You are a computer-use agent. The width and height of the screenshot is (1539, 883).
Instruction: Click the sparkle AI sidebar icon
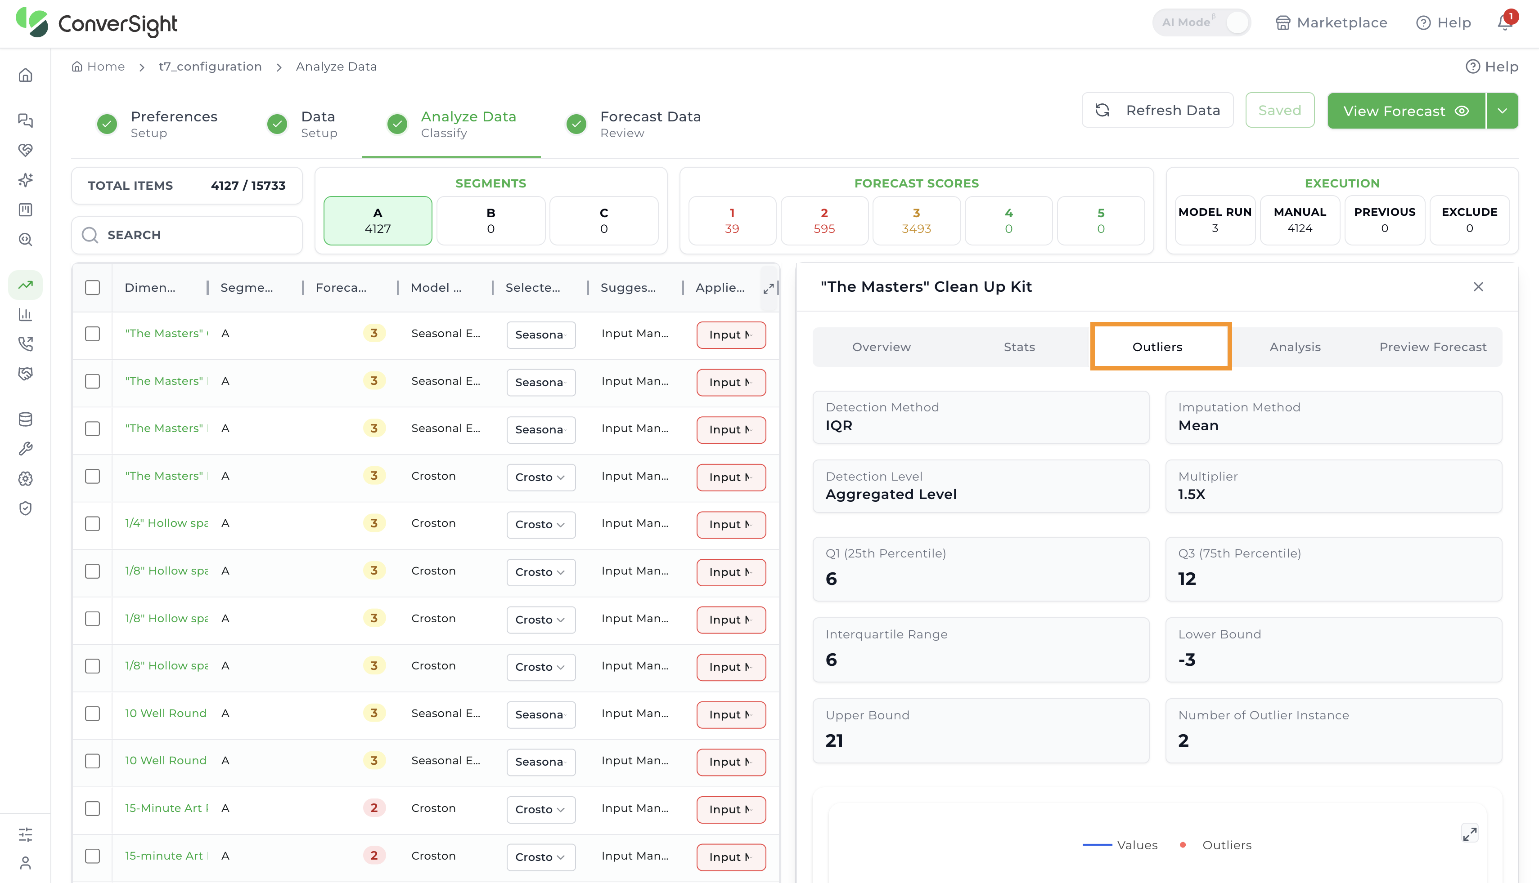[26, 179]
